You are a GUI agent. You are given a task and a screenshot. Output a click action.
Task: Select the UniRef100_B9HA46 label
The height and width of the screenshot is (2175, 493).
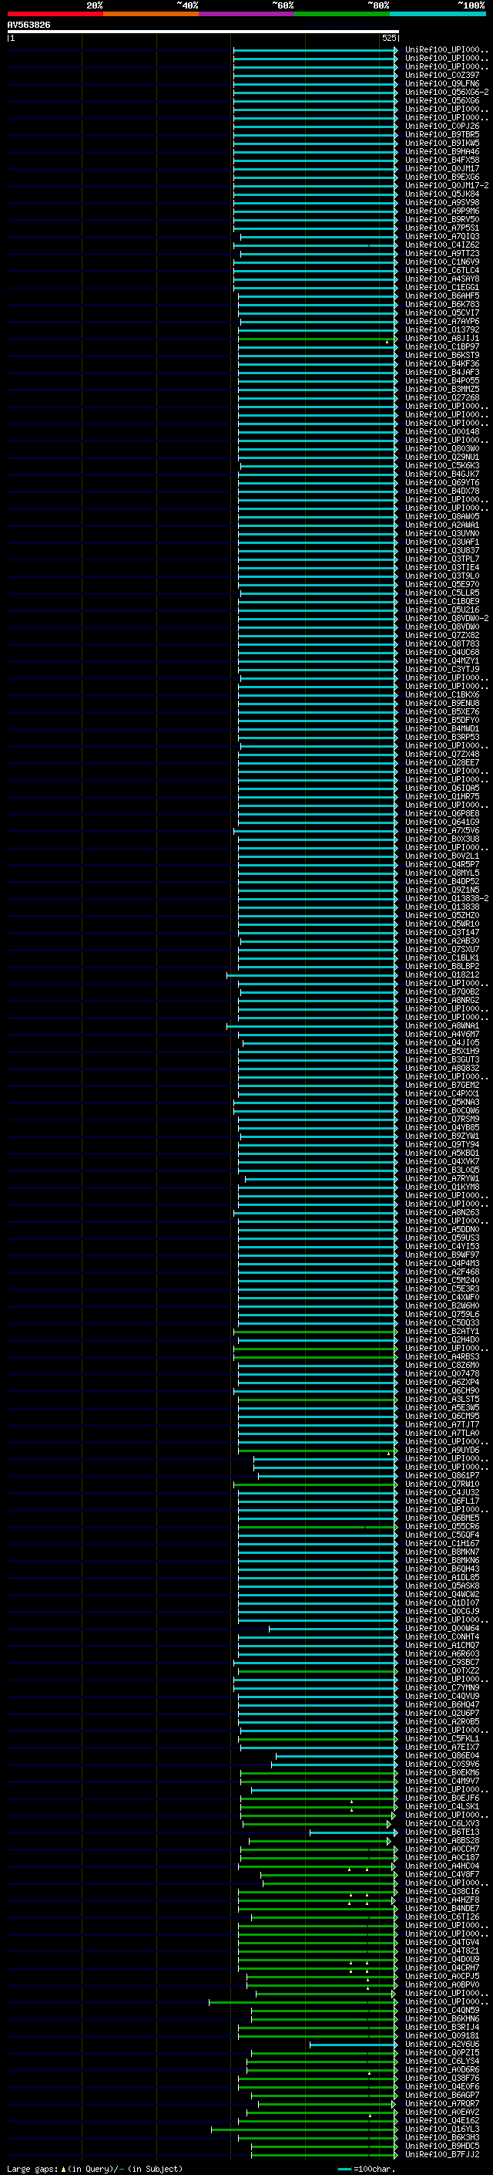[442, 152]
